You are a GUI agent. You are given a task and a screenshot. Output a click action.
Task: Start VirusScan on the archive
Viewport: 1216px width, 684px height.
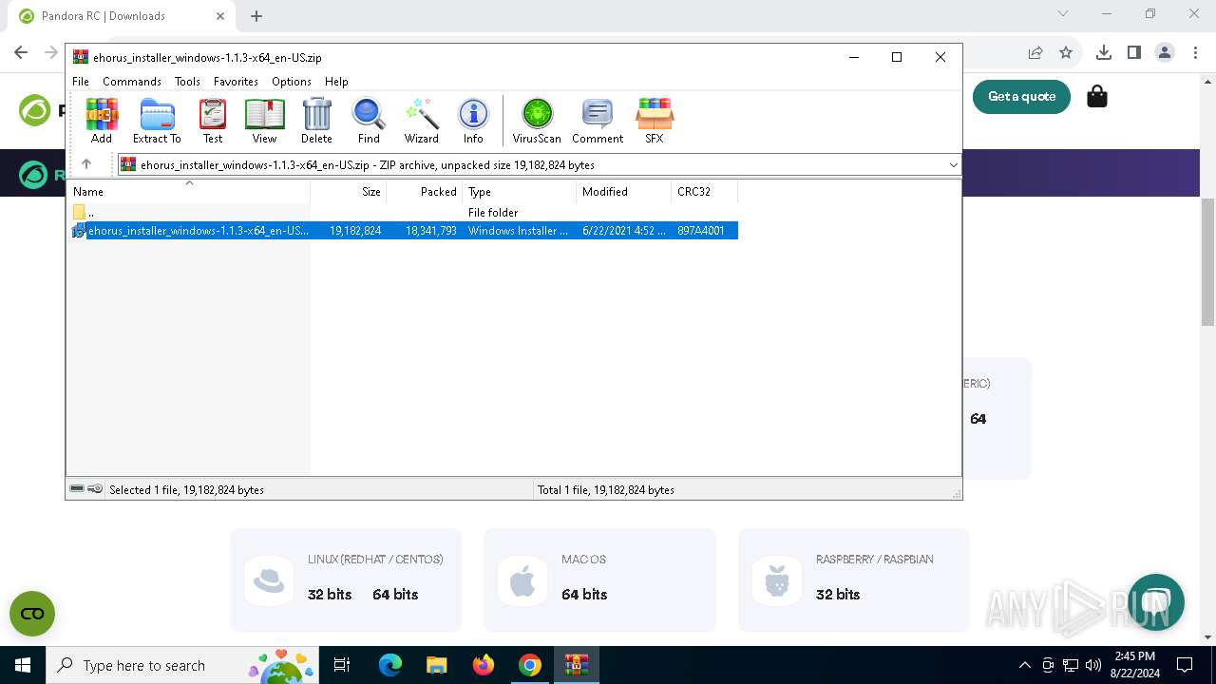pyautogui.click(x=537, y=121)
